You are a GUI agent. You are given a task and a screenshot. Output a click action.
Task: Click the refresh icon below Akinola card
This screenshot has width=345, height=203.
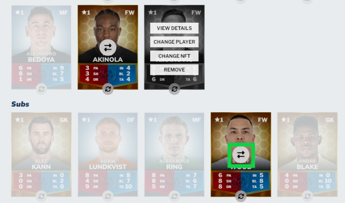(x=108, y=89)
